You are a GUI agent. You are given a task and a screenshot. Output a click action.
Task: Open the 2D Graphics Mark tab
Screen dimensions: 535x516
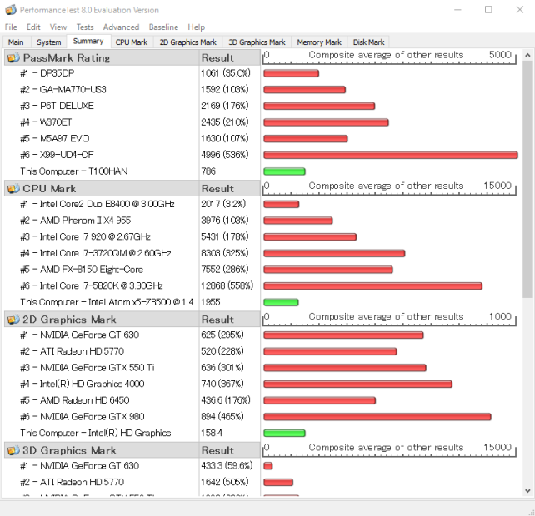coord(188,42)
